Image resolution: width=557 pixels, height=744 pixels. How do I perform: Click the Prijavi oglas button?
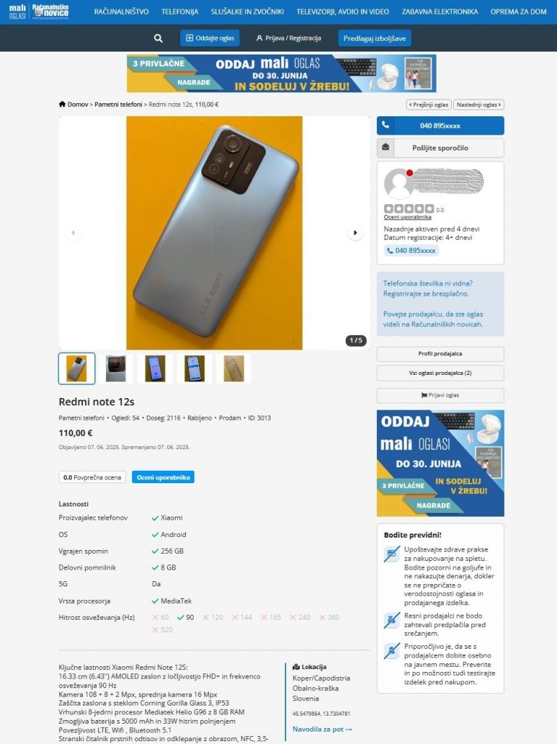(440, 395)
